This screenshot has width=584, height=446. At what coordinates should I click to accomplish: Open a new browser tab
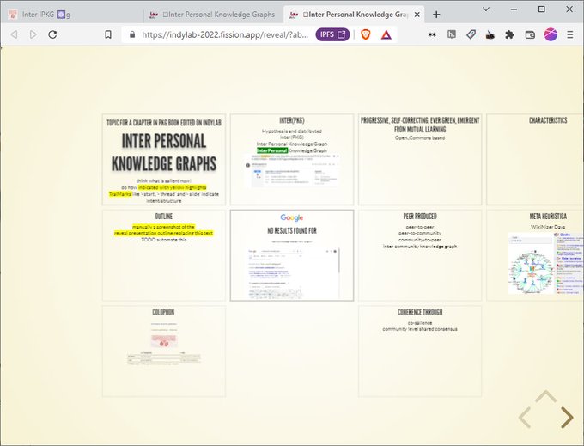[x=436, y=15]
